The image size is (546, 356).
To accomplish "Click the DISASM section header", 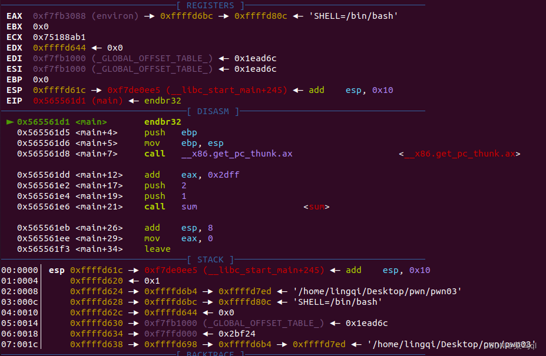I will (213, 111).
